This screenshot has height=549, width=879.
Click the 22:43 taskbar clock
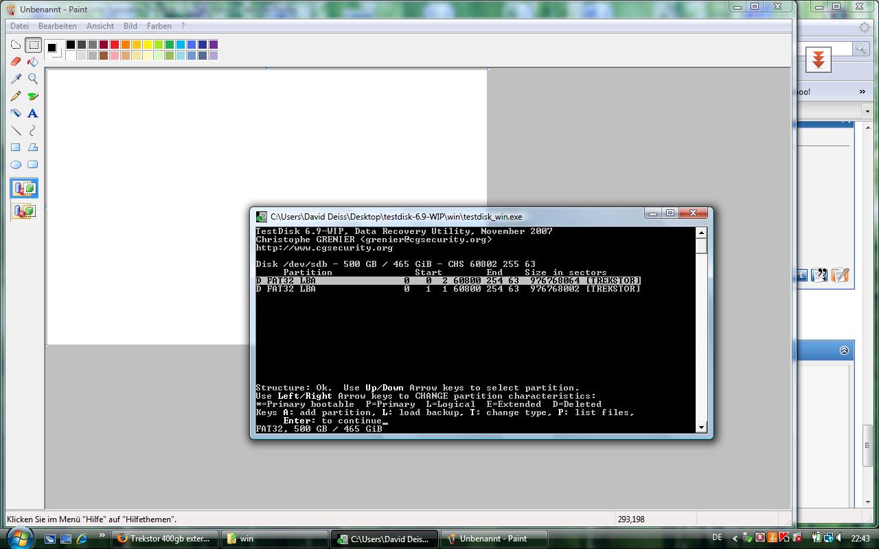pyautogui.click(x=860, y=539)
